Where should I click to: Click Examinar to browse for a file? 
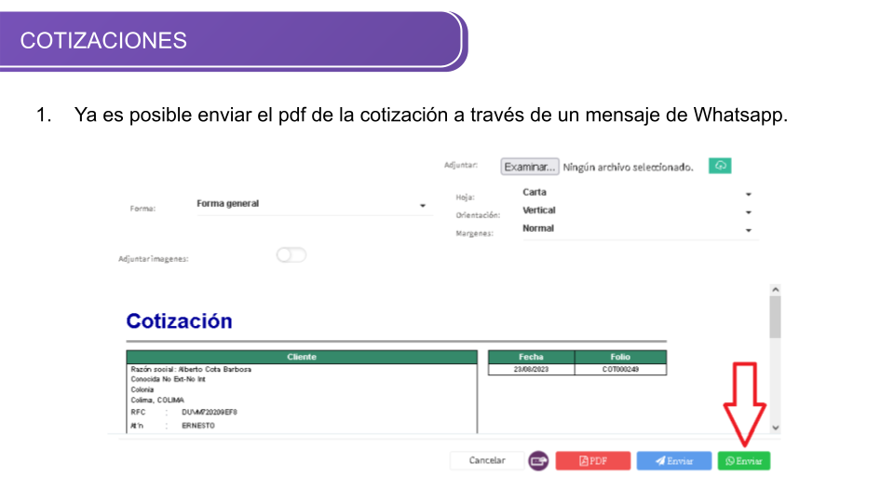530,167
